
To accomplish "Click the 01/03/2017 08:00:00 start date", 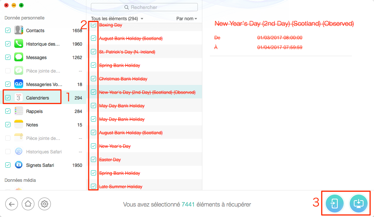I will [280, 37].
